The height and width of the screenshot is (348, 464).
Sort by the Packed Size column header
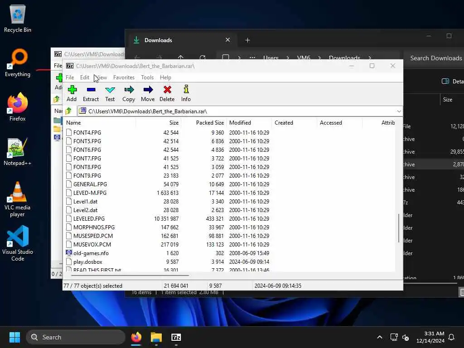(203, 122)
